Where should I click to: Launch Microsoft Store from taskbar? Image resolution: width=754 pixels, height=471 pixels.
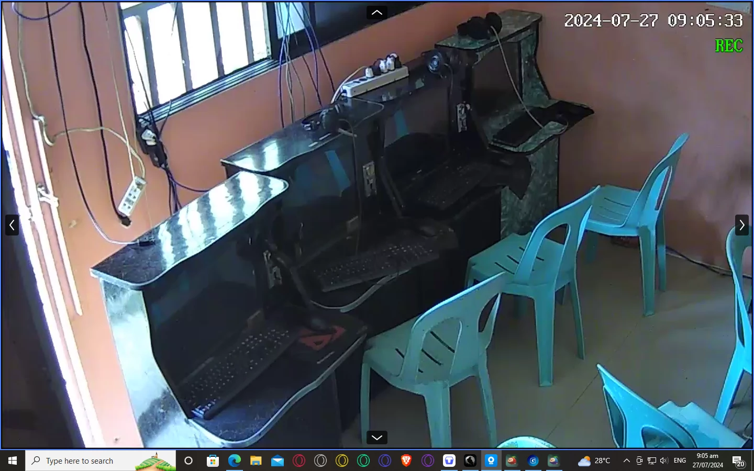pos(213,461)
